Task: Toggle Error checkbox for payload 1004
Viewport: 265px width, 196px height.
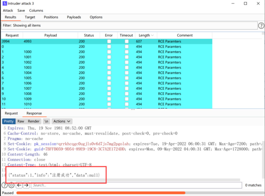Action: 109,73
